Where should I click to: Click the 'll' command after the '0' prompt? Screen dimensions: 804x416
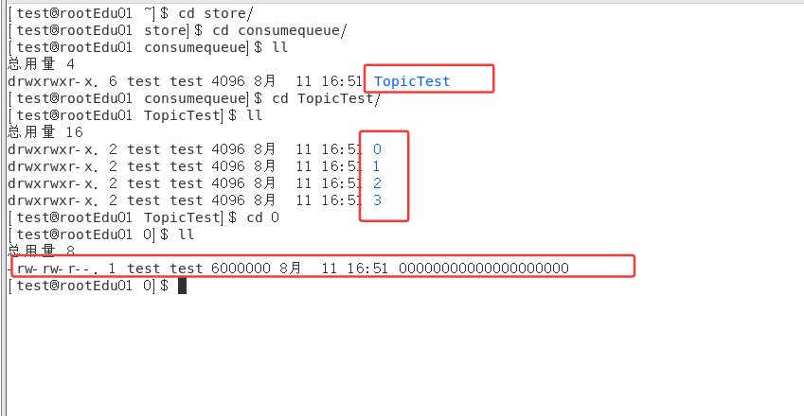coord(187,234)
